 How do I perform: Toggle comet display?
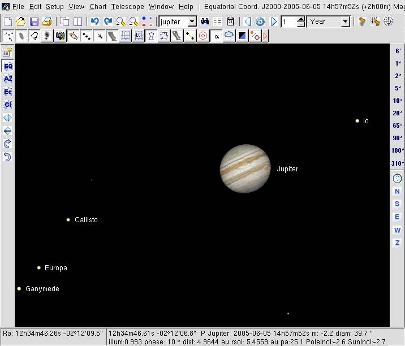coord(99,36)
